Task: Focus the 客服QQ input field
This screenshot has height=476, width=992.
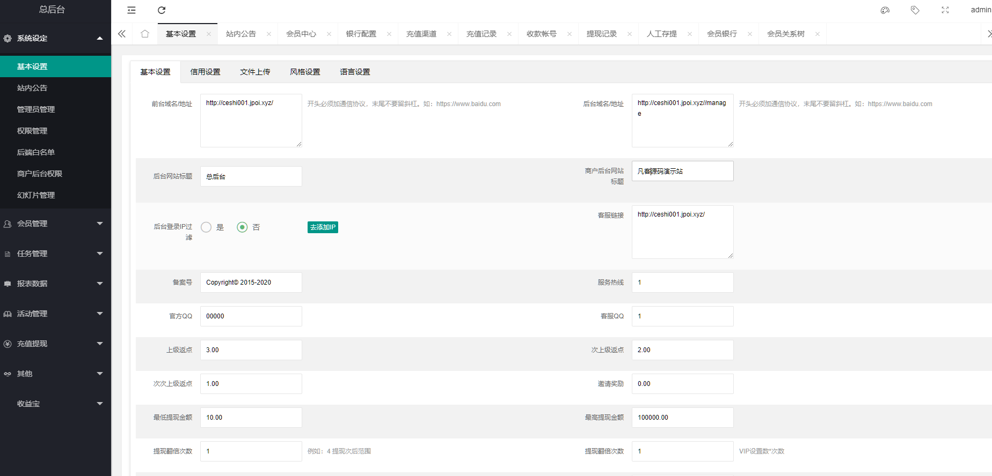Action: click(x=683, y=316)
